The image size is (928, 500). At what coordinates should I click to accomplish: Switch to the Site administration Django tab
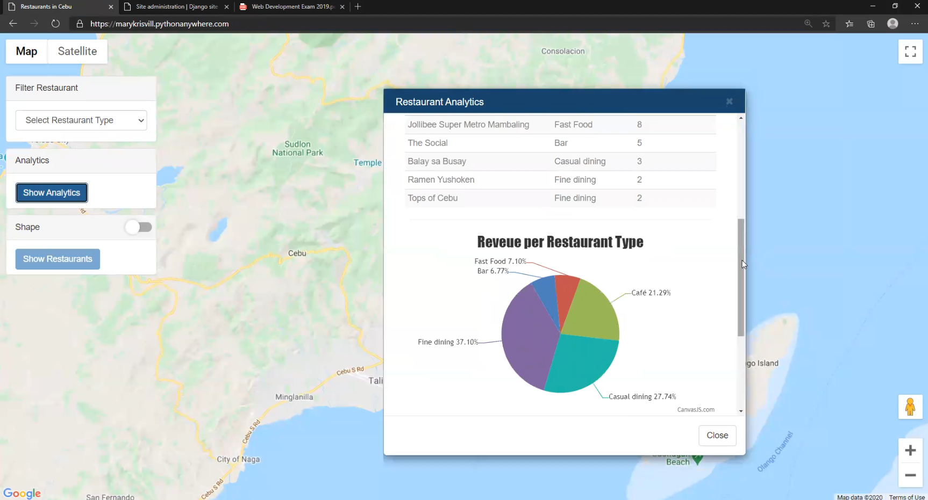point(175,6)
